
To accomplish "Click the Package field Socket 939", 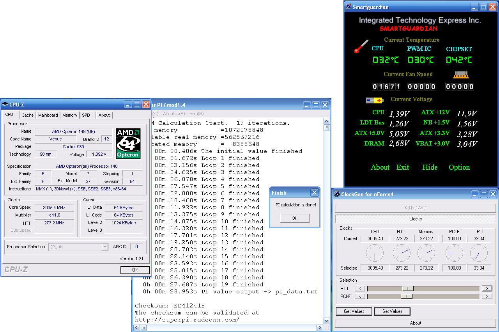I will coord(73,147).
